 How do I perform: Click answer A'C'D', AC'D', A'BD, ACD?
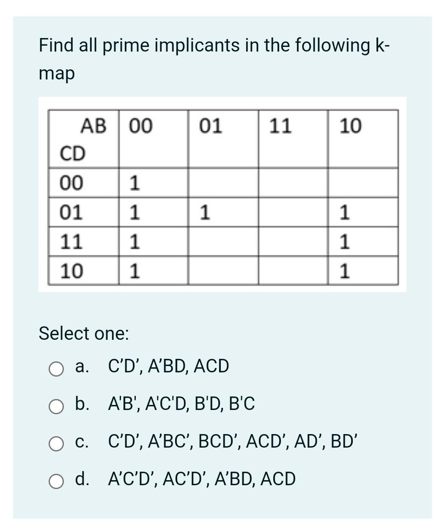pyautogui.click(x=202, y=480)
